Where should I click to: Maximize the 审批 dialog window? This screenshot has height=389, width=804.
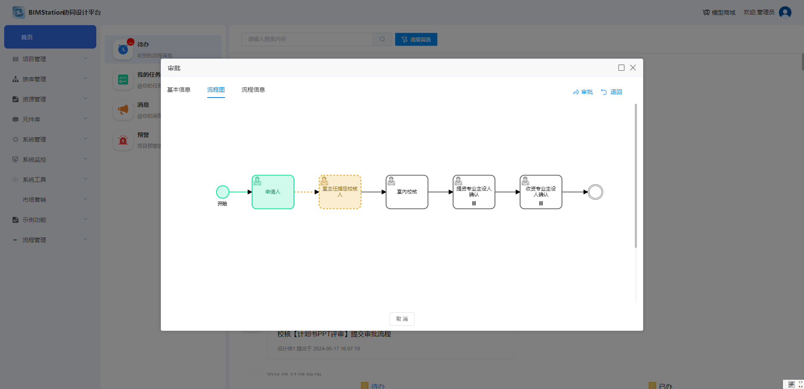(x=621, y=68)
